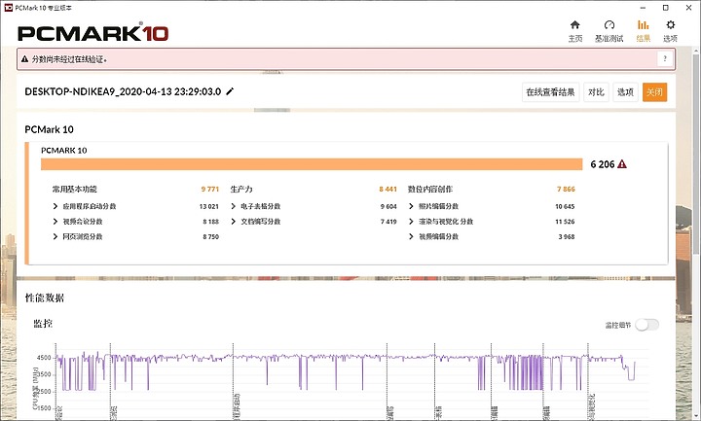The image size is (701, 421).
Task: Click the orange 关闭 button
Action: click(x=654, y=92)
